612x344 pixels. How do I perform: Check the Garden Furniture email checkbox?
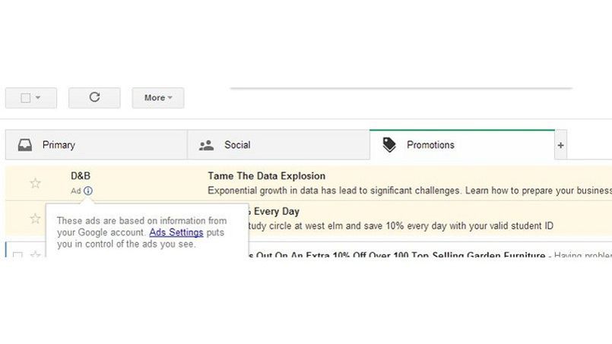pos(18,254)
